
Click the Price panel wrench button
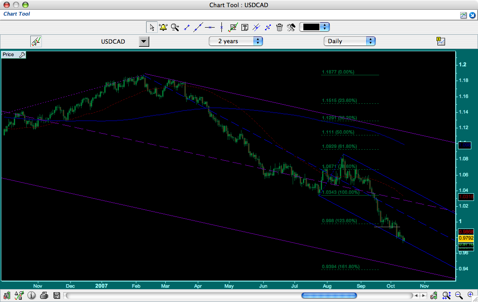pos(22,54)
